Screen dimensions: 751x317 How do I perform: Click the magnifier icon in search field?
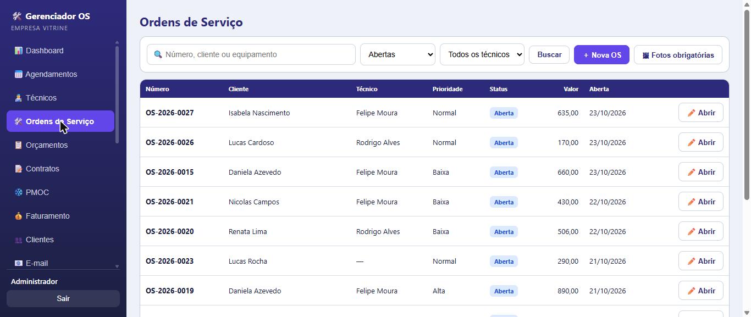158,54
